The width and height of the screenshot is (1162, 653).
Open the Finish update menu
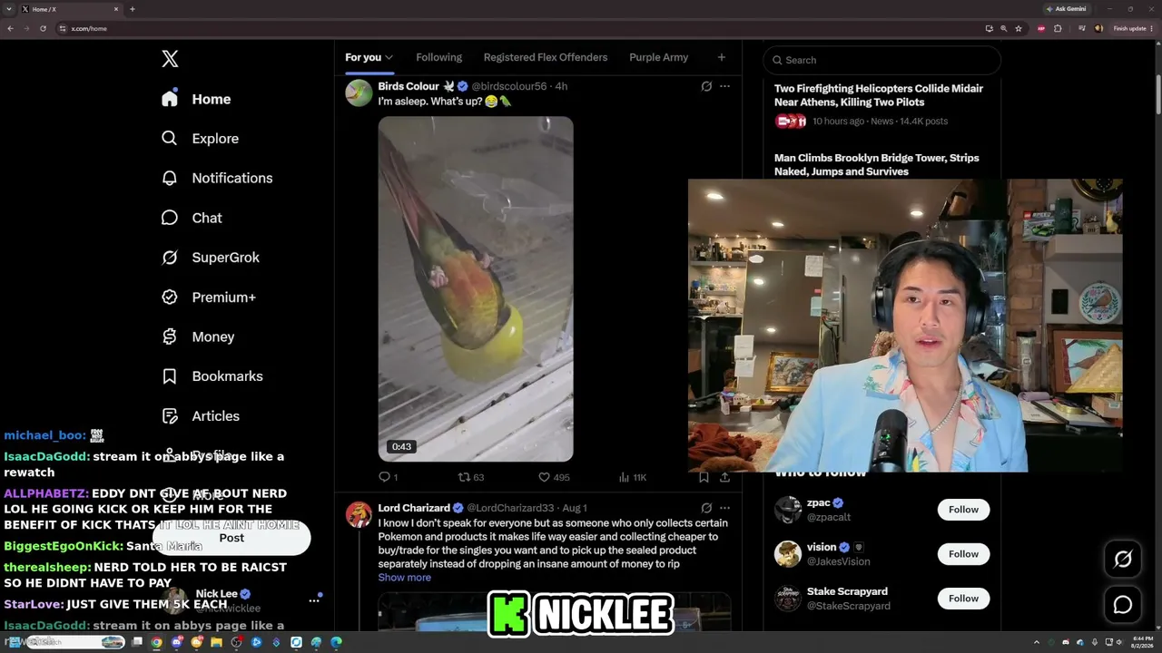click(x=1132, y=28)
